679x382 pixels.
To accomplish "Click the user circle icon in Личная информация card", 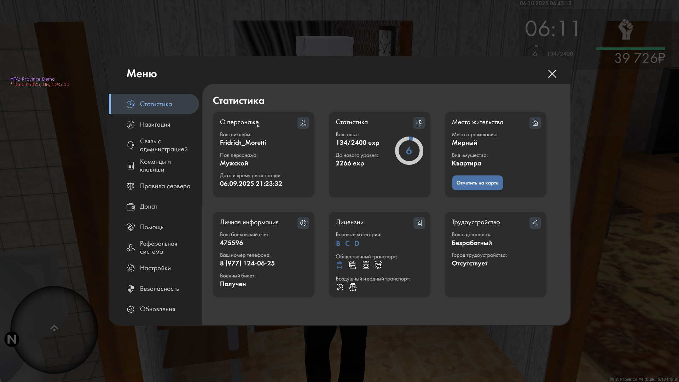I will pyautogui.click(x=303, y=223).
